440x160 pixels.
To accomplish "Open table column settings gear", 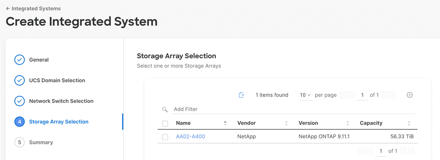I will (409, 95).
